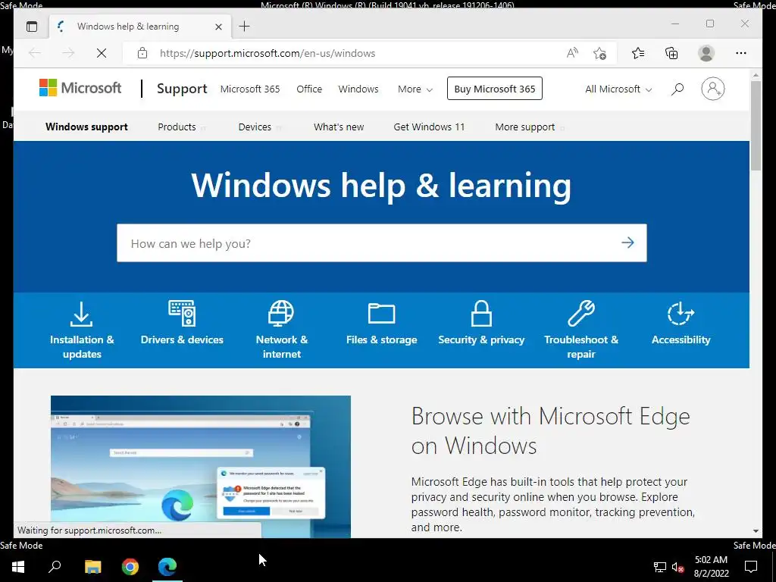Open What's new menu item
This screenshot has width=776, height=582.
[339, 127]
